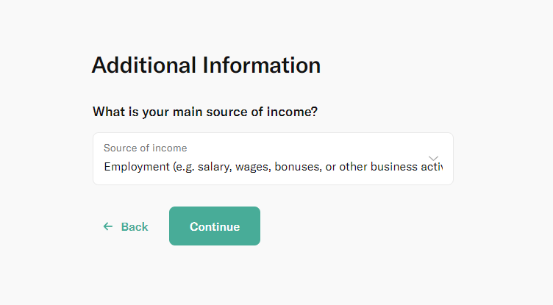Click the left arrow icon beside Back
The image size is (553, 305).
[x=108, y=226]
